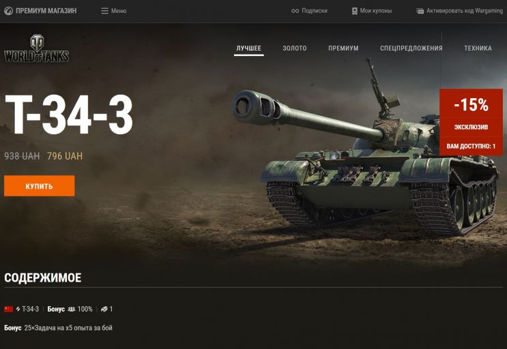This screenshot has height=349, width=507.
Task: Click the Chinese flag icon beside T-34-3
Action: [x=9, y=309]
